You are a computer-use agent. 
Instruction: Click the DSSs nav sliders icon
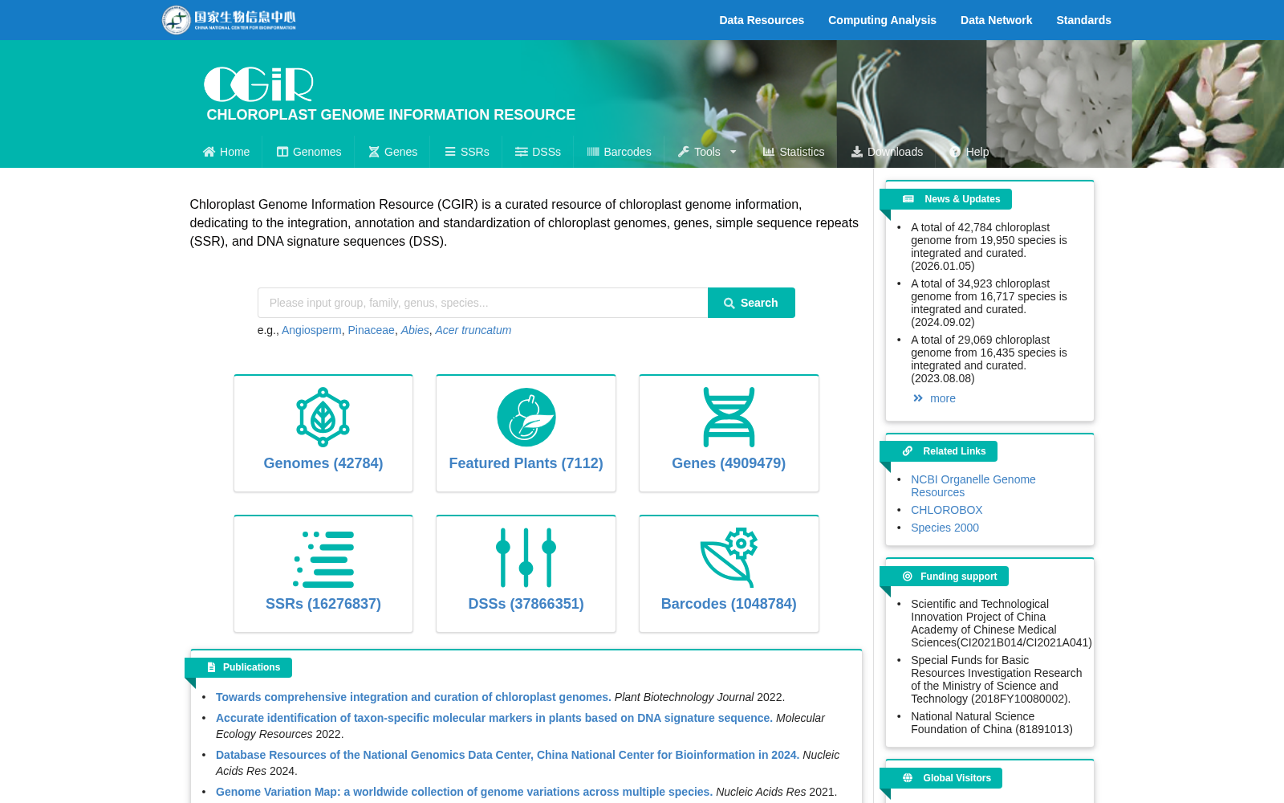[522, 152]
